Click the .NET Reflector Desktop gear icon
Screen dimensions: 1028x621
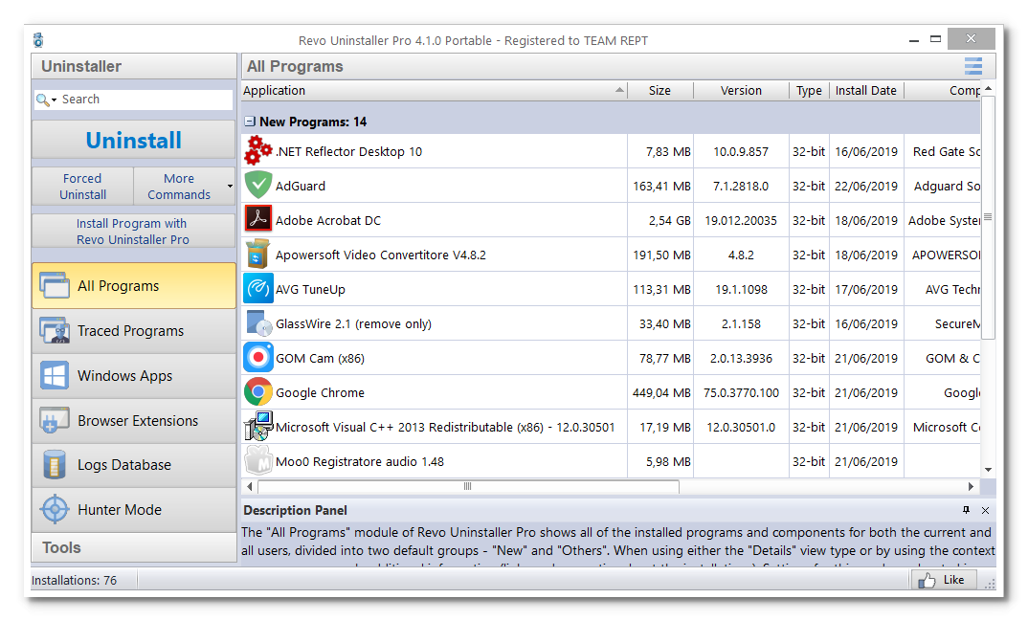click(257, 150)
